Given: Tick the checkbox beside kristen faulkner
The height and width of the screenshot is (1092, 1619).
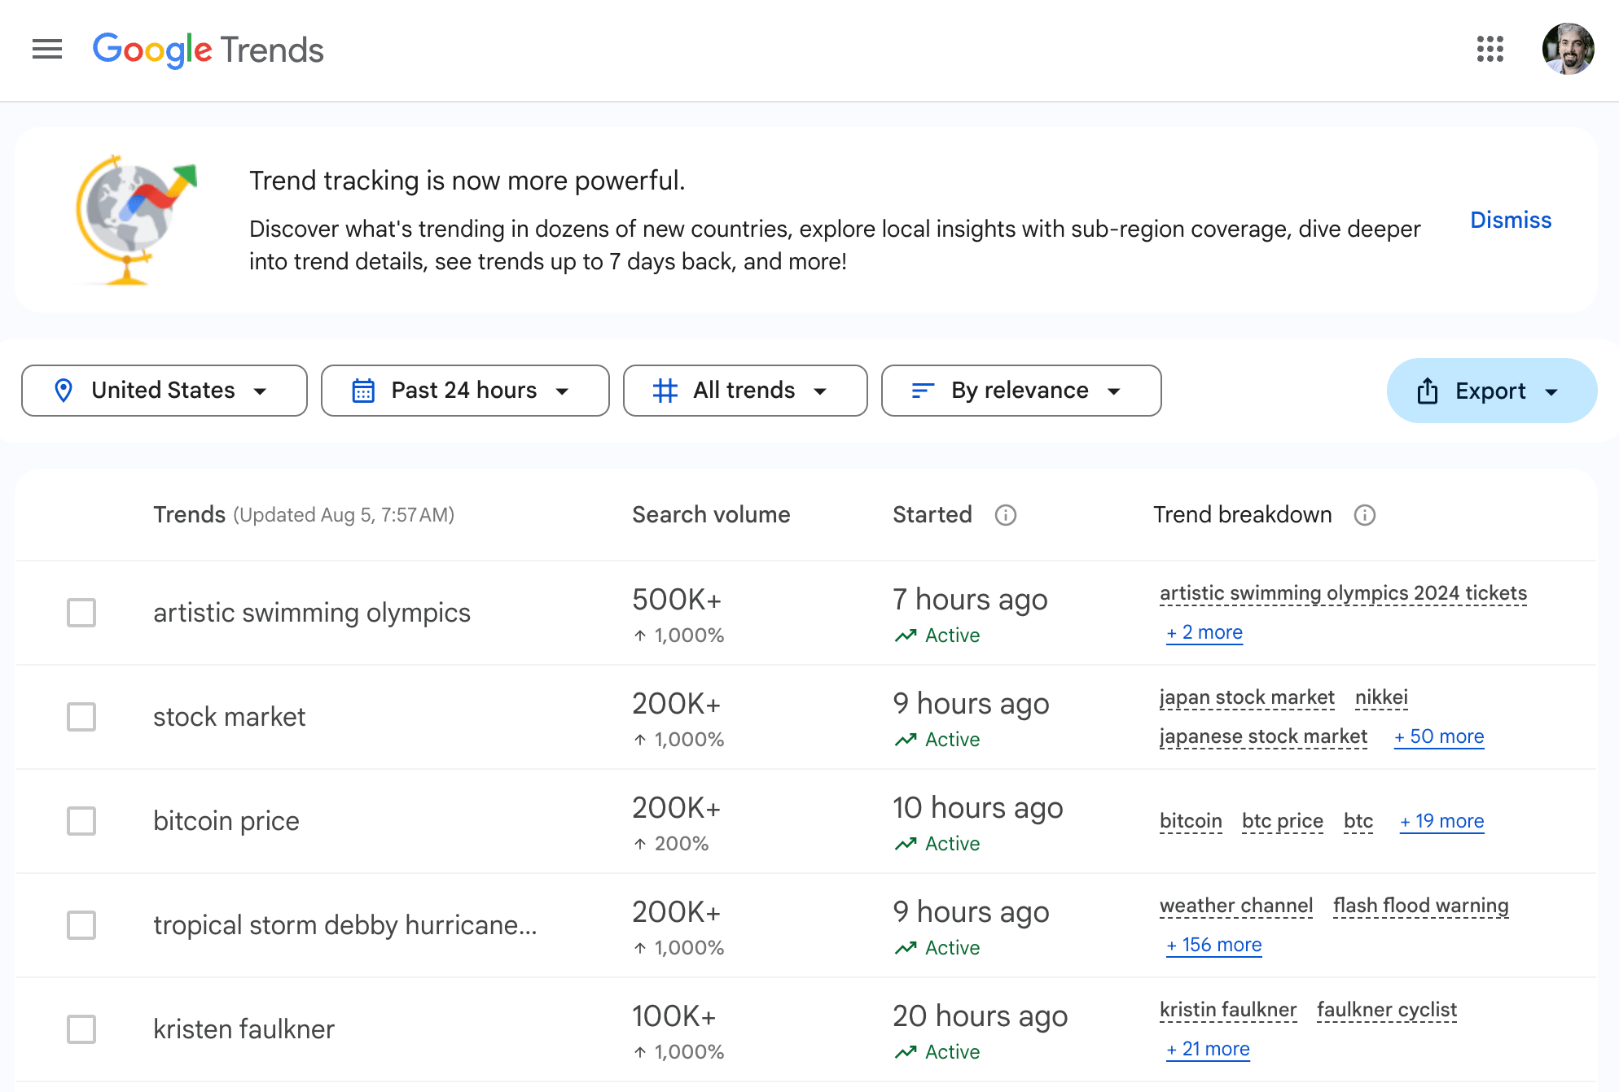Looking at the screenshot, I should tap(81, 1029).
